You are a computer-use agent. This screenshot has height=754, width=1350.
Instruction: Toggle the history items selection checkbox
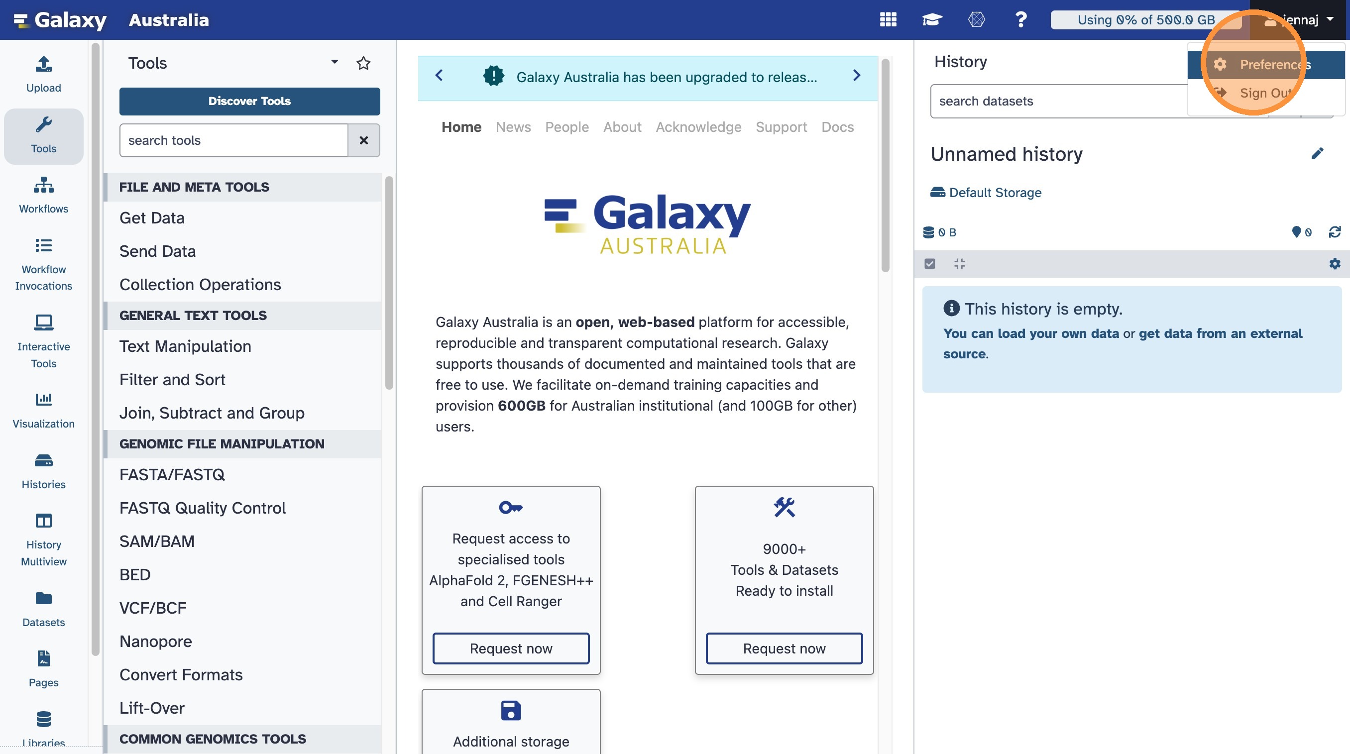pos(930,264)
